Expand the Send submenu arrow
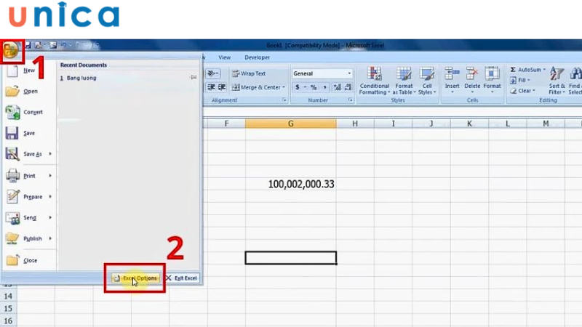 50,217
